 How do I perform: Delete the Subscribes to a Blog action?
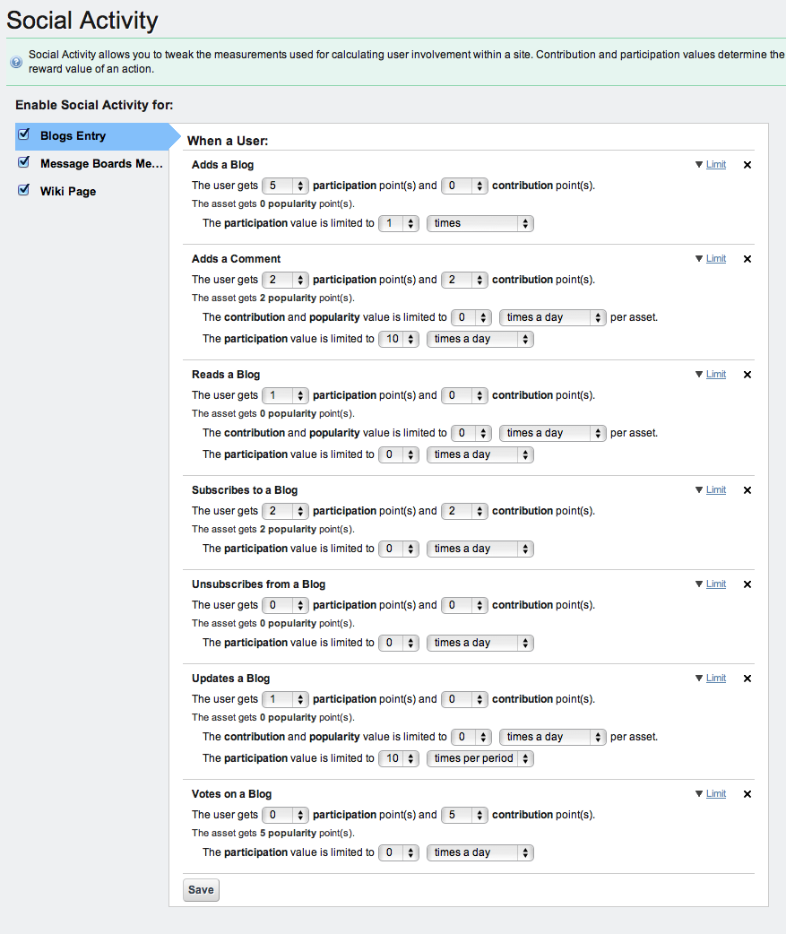click(x=747, y=490)
